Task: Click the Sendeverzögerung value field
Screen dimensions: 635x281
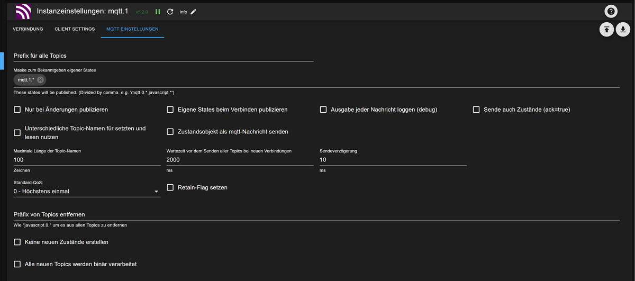Action: click(393, 160)
